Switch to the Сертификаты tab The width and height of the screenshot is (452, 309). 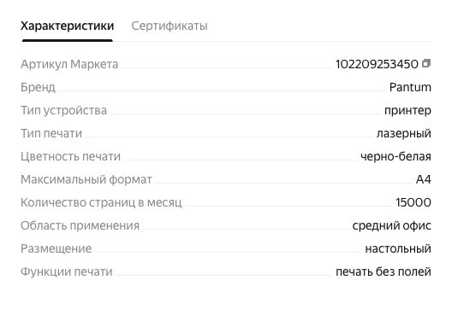[169, 26]
